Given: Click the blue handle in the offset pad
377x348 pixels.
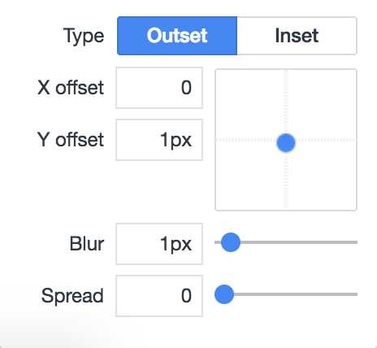Looking at the screenshot, I should click(x=286, y=143).
